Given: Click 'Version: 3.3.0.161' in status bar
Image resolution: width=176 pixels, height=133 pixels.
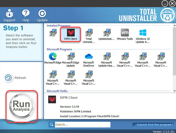Looking at the screenshot, I should 164,131.
